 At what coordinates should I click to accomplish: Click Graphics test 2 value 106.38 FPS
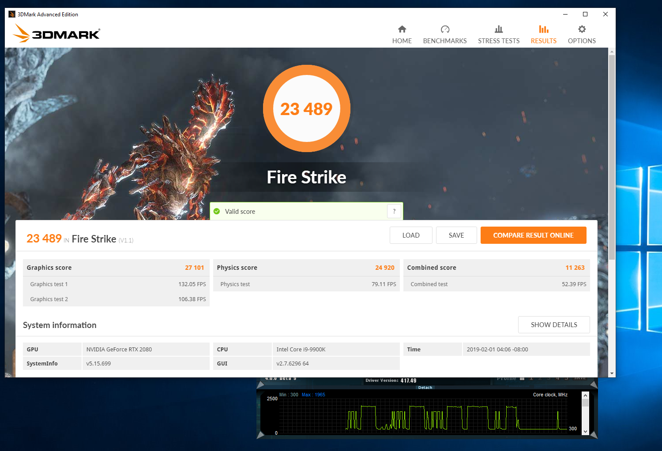click(x=192, y=299)
